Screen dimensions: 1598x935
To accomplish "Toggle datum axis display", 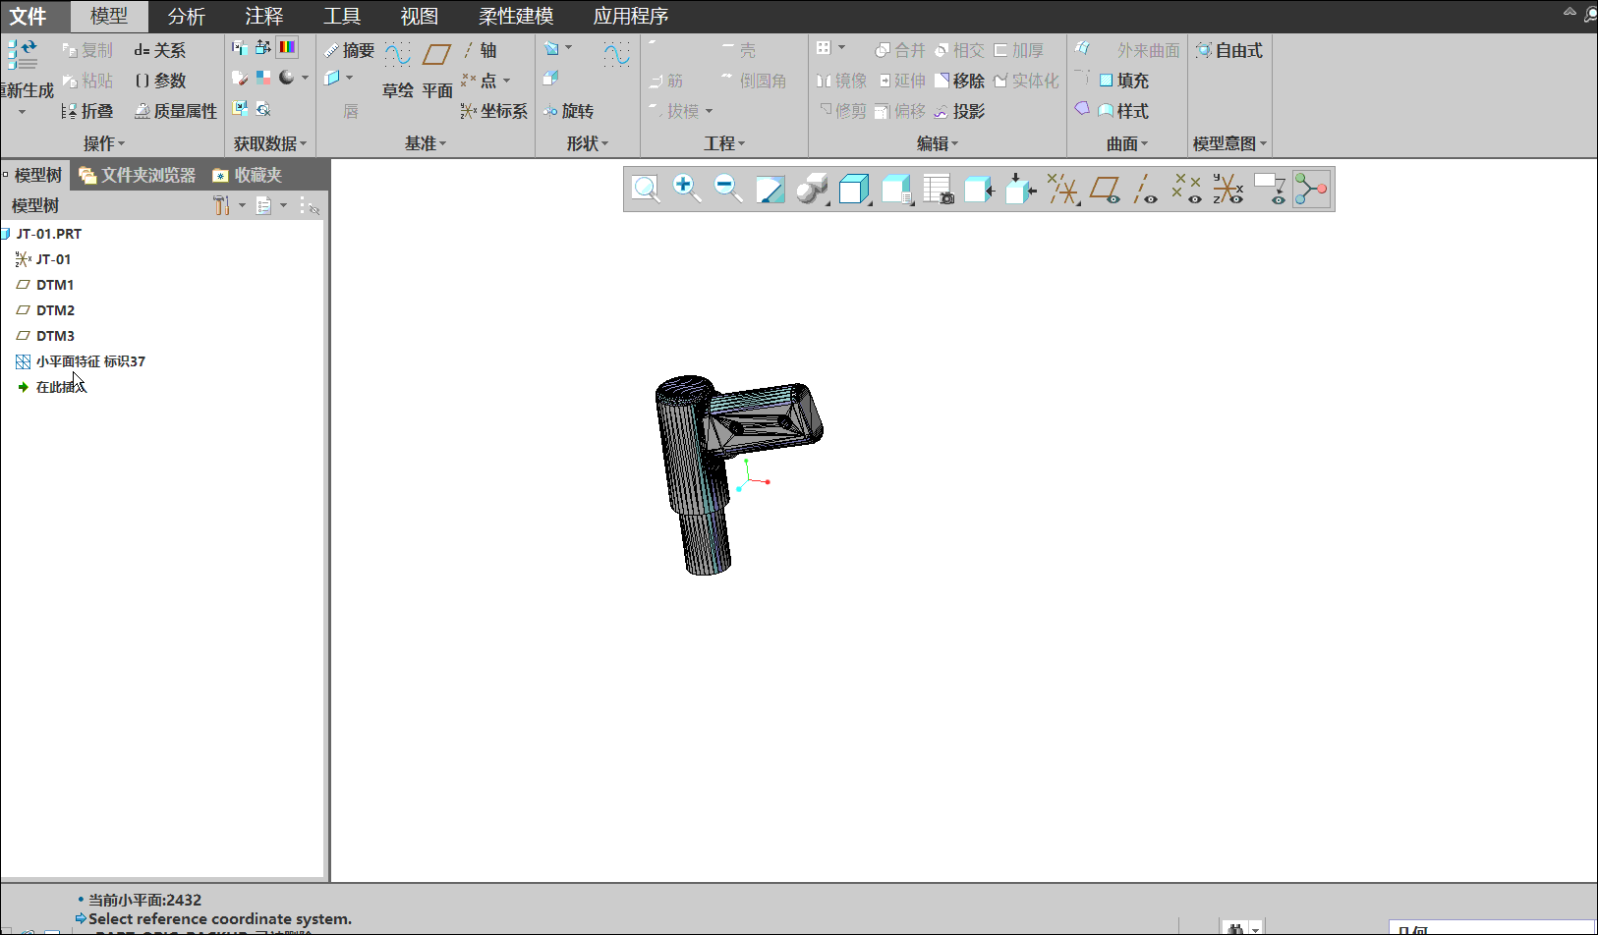I will 1145,189.
